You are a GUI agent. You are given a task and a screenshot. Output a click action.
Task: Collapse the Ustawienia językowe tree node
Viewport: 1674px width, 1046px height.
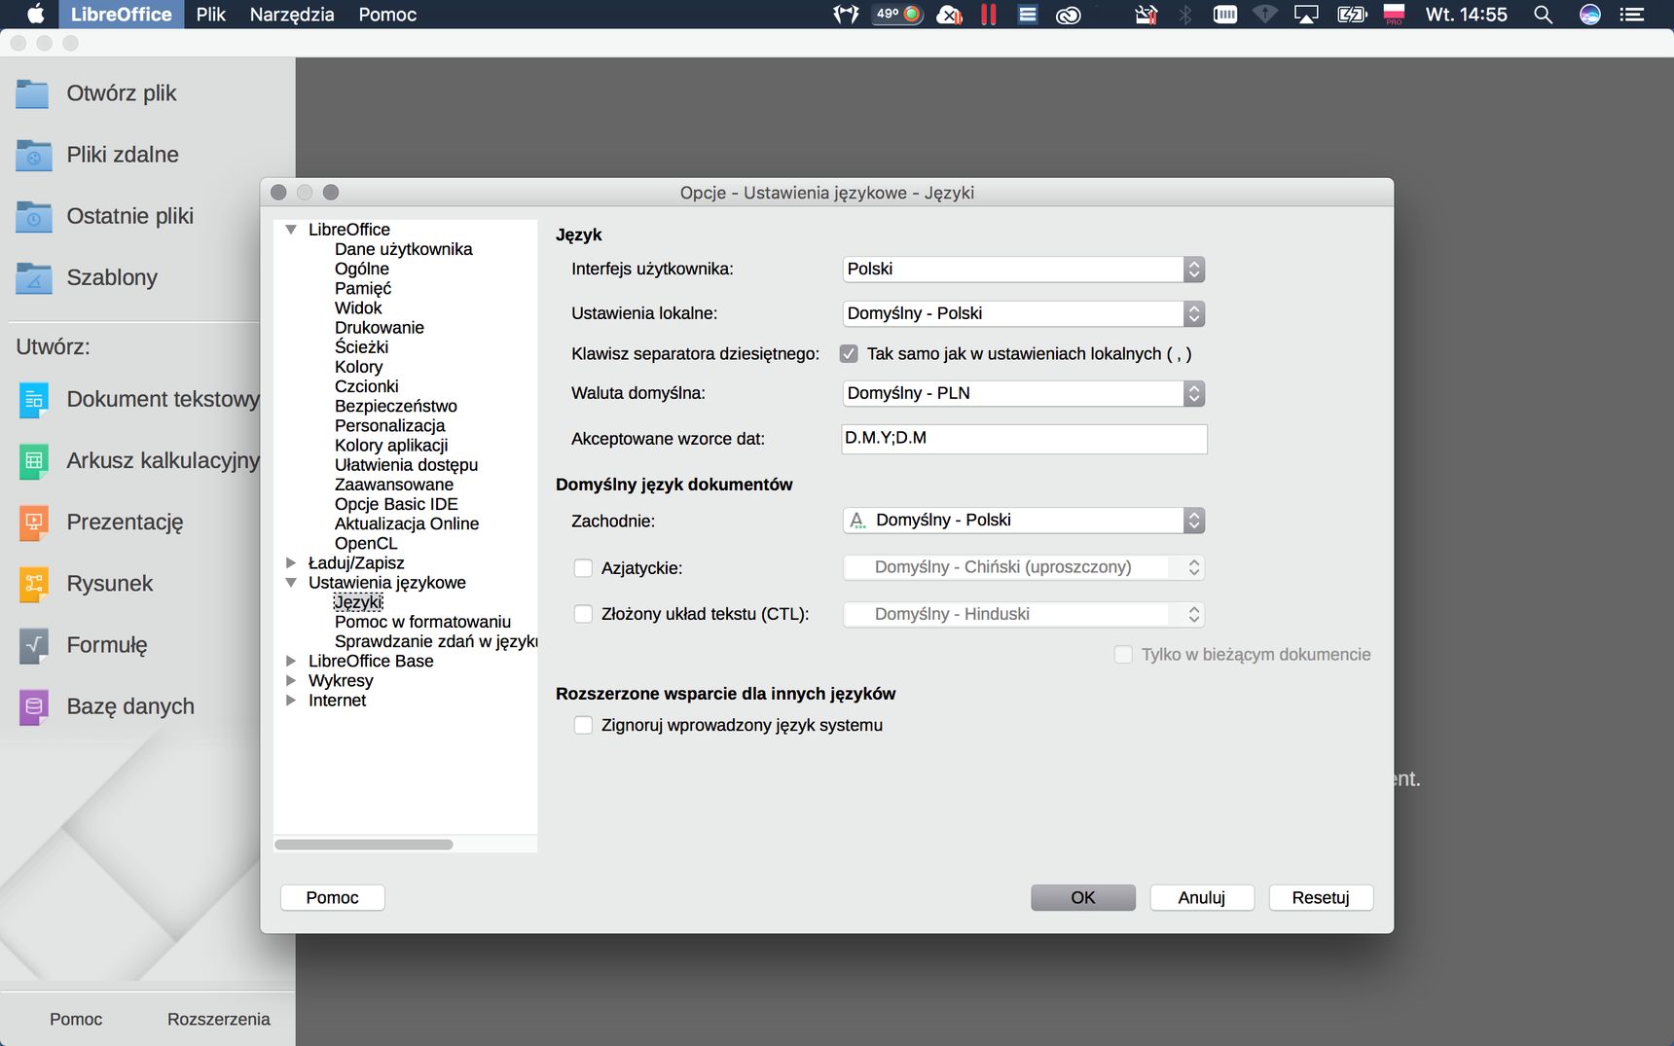[291, 583]
